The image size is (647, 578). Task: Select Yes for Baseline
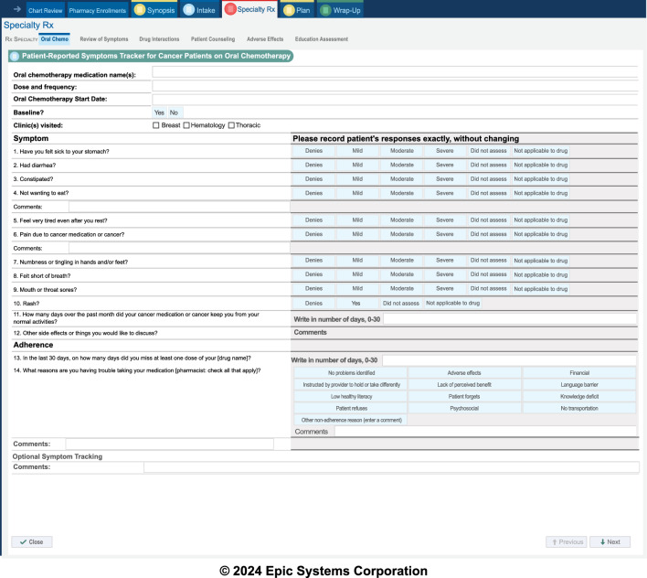click(x=159, y=112)
